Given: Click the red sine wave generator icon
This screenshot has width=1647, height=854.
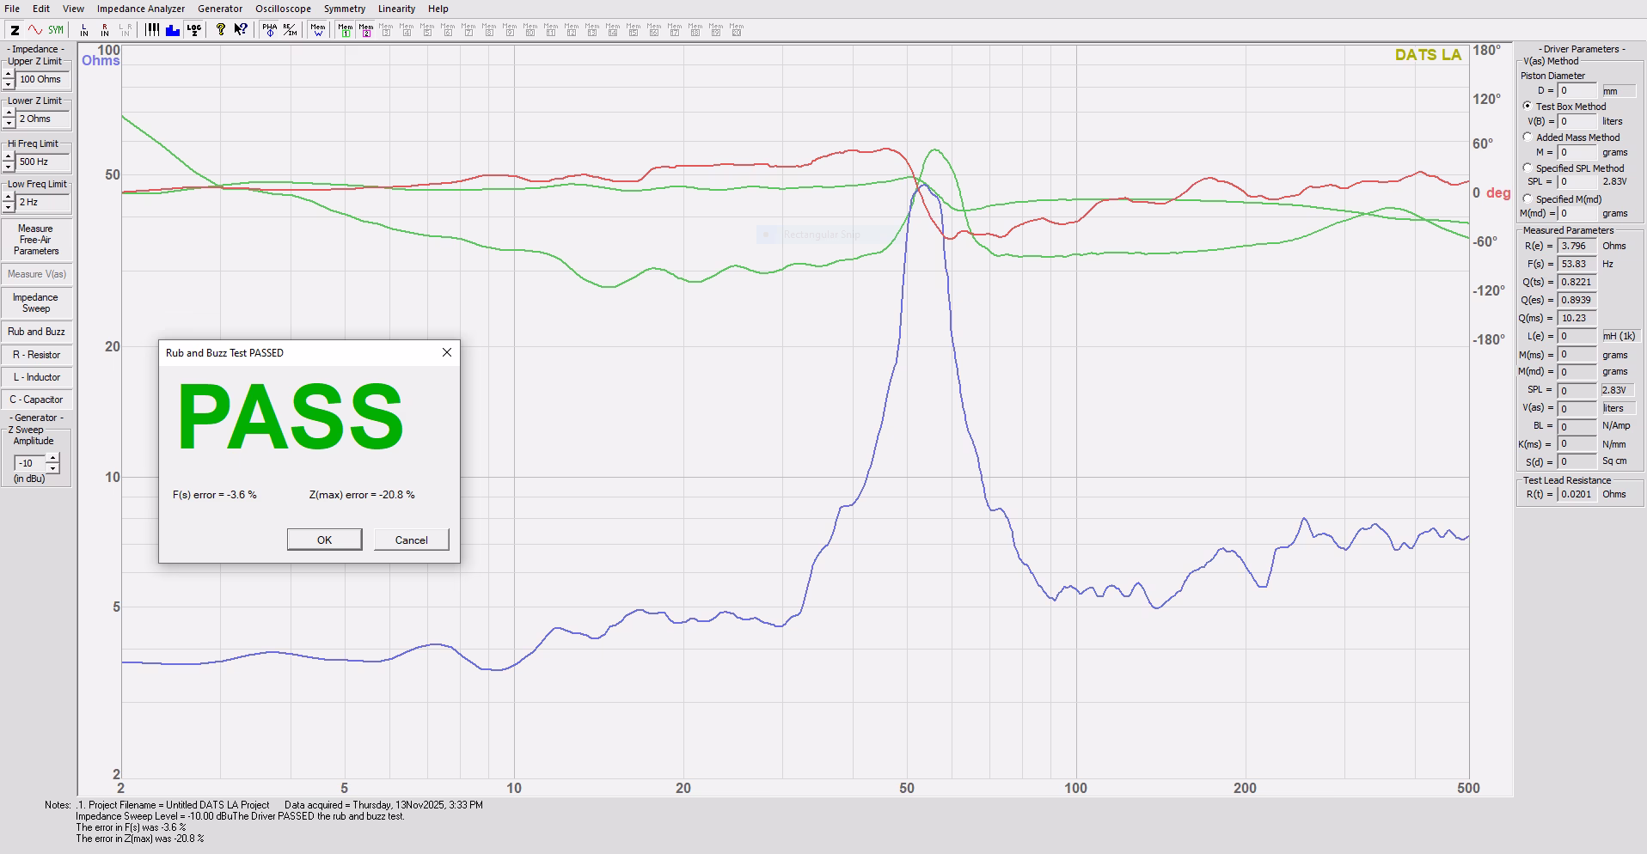Looking at the screenshot, I should 35,30.
